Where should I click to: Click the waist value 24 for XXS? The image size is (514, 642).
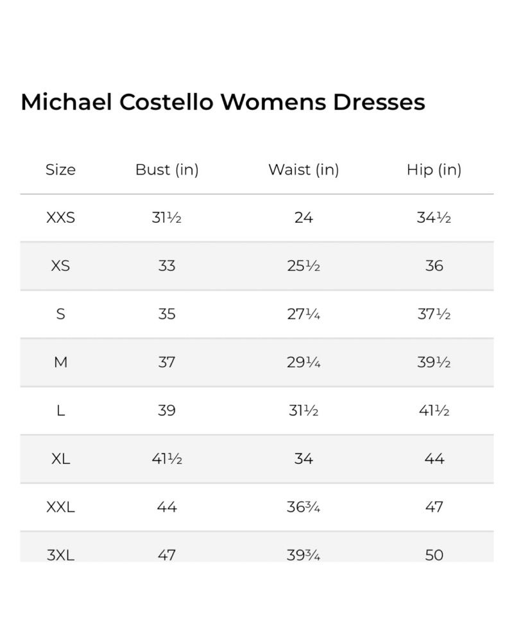click(304, 218)
